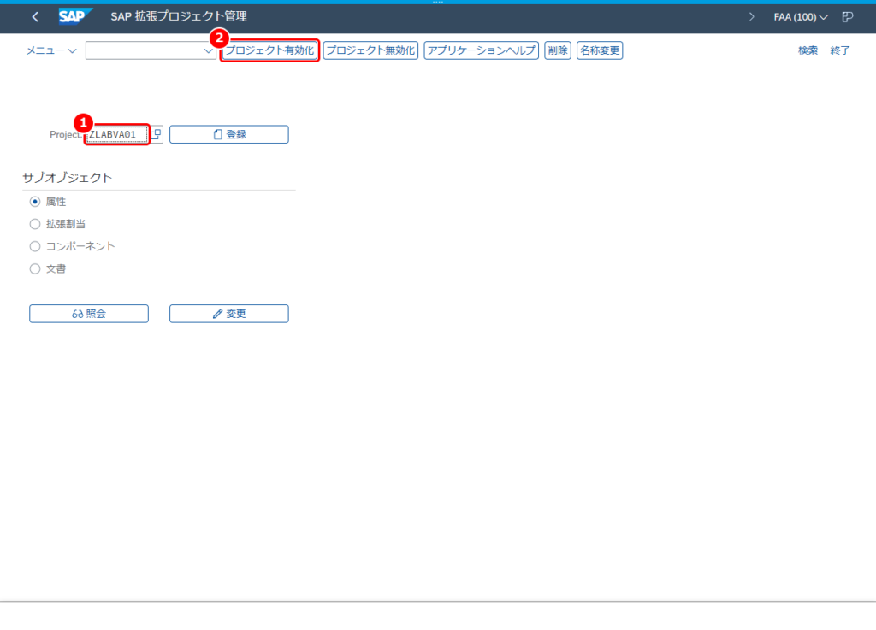Click the SAP 拡張プロジェクト管理 title text
This screenshot has width=876, height=630.
tap(179, 17)
